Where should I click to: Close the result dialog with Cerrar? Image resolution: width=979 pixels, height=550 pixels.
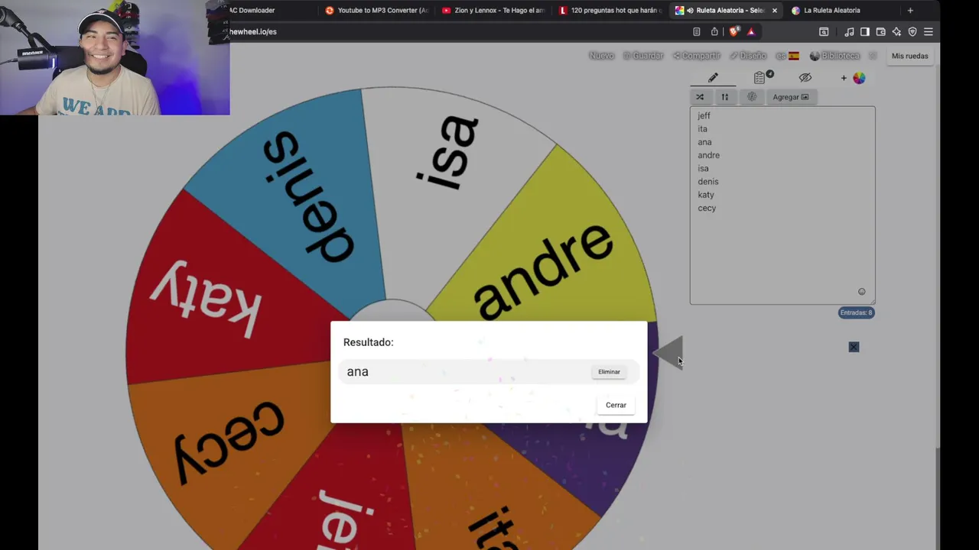[616, 405]
